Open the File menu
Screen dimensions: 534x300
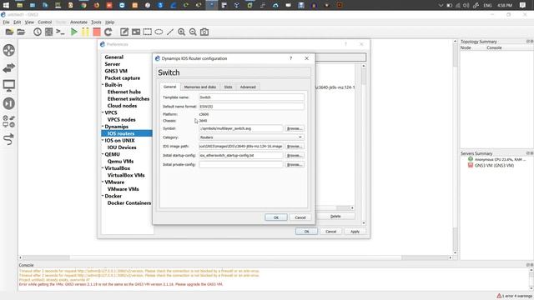pyautogui.click(x=6, y=22)
